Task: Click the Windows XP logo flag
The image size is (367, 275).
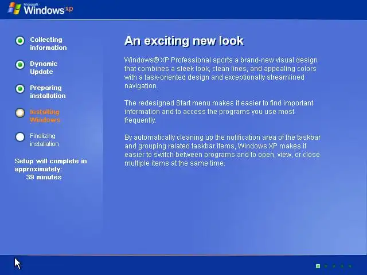Action: (x=14, y=9)
